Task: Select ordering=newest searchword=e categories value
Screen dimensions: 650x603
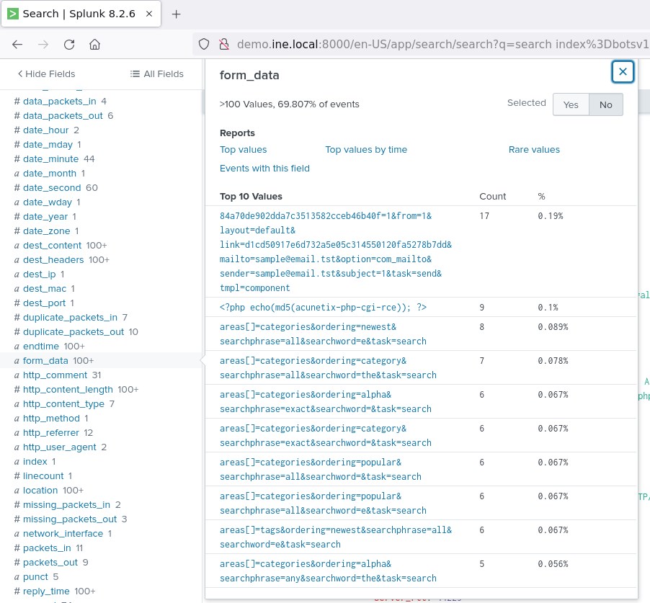Action: 323,334
